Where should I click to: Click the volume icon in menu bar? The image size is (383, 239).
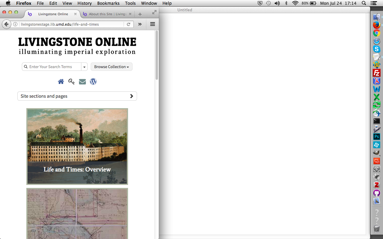[x=277, y=3]
